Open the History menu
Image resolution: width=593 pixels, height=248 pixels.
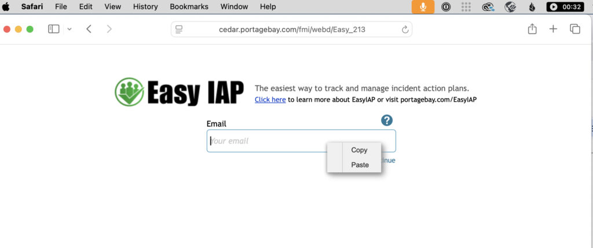click(x=145, y=6)
